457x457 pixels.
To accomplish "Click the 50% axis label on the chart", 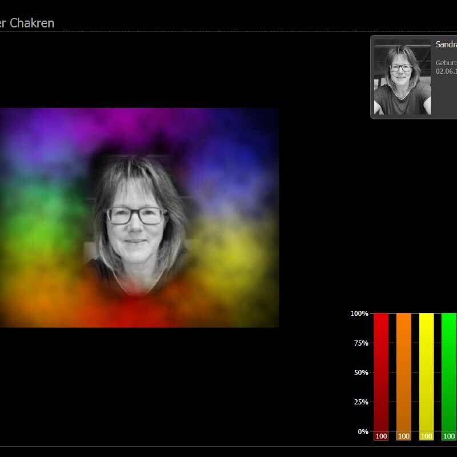I will pos(361,372).
